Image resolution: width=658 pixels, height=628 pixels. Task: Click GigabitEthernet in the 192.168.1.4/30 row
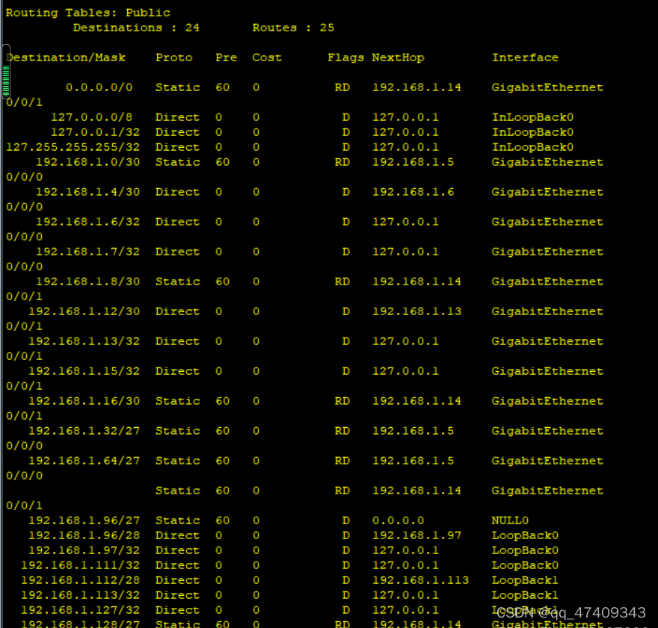[547, 192]
